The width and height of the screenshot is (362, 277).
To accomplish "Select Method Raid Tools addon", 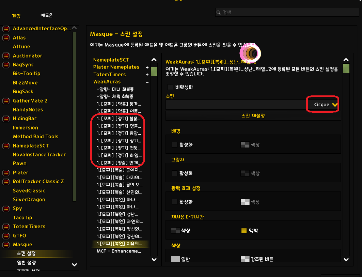I will 35,137.
